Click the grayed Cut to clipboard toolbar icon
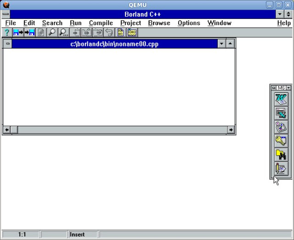The height and width of the screenshot is (240, 294). (75, 33)
